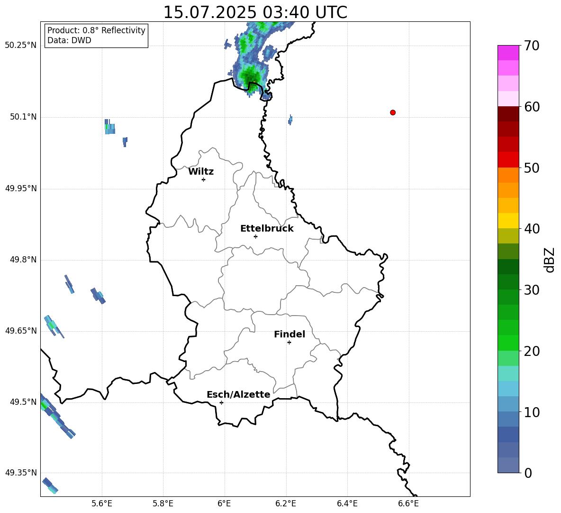Click the 50.1°N latitude label

pyautogui.click(x=23, y=117)
